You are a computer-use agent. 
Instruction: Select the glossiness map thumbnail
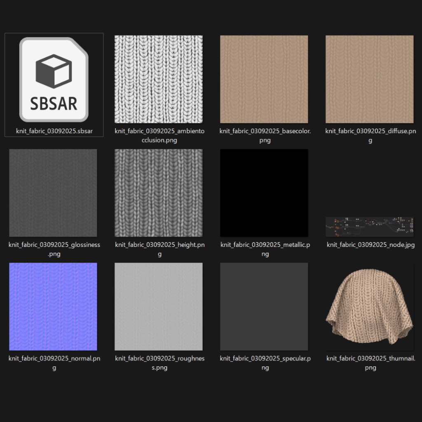click(53, 193)
